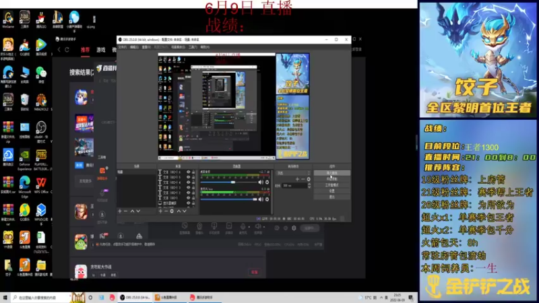
Task: Open source properties gear in OBS sources toolbar
Action: [x=172, y=211]
